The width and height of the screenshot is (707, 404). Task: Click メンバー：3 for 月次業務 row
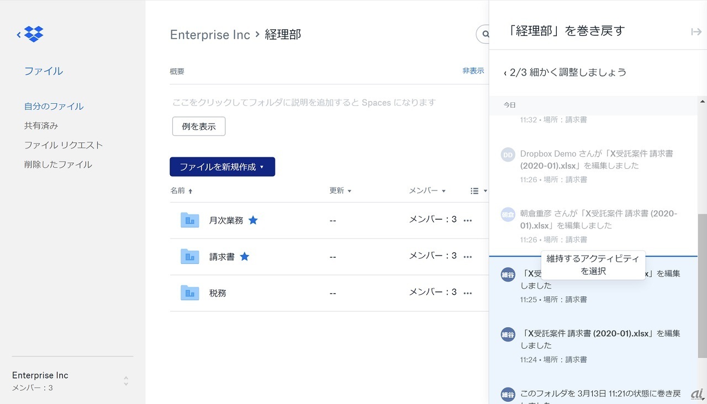point(432,220)
